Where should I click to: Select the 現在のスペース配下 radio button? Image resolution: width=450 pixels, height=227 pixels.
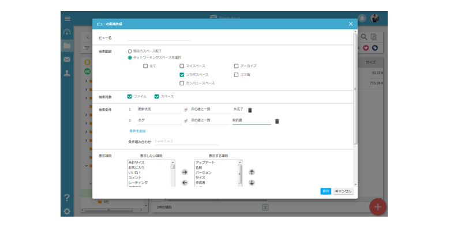[130, 51]
